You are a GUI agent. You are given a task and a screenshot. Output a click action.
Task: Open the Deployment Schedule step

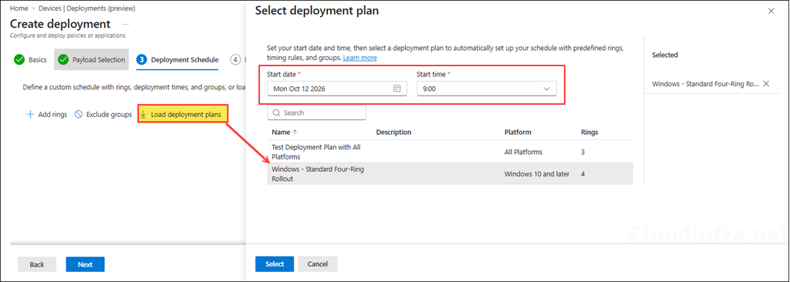[x=178, y=60]
